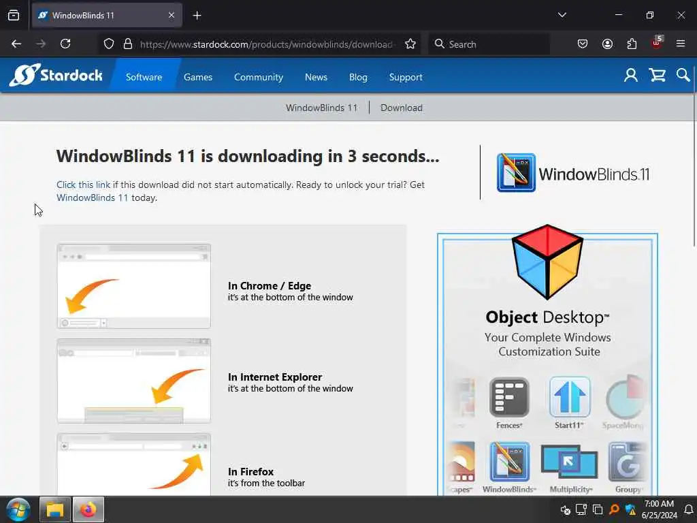The image size is (697, 523).
Task: Show the extensions puzzle icon menu
Action: coord(632,44)
